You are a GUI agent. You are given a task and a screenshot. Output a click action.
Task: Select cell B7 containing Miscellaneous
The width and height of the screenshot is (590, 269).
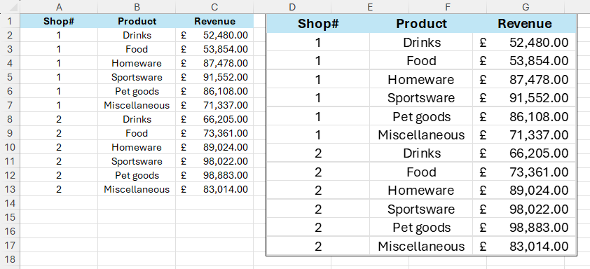click(137, 105)
